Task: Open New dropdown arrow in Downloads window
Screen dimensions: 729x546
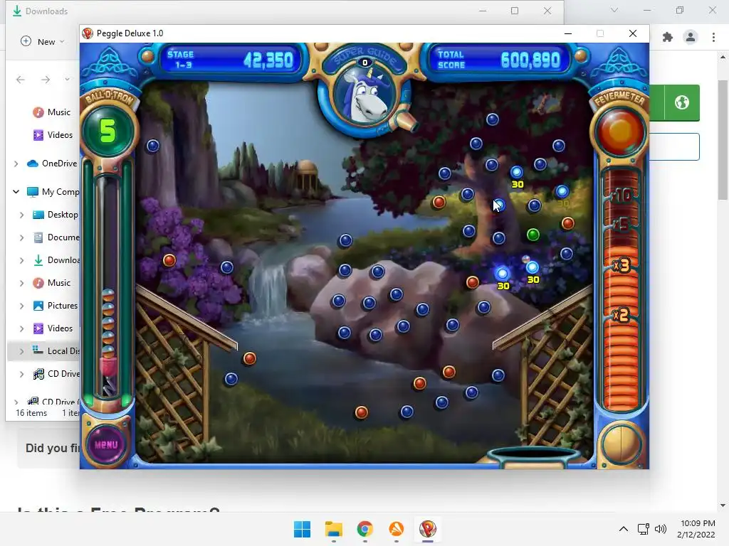Action: [63, 42]
